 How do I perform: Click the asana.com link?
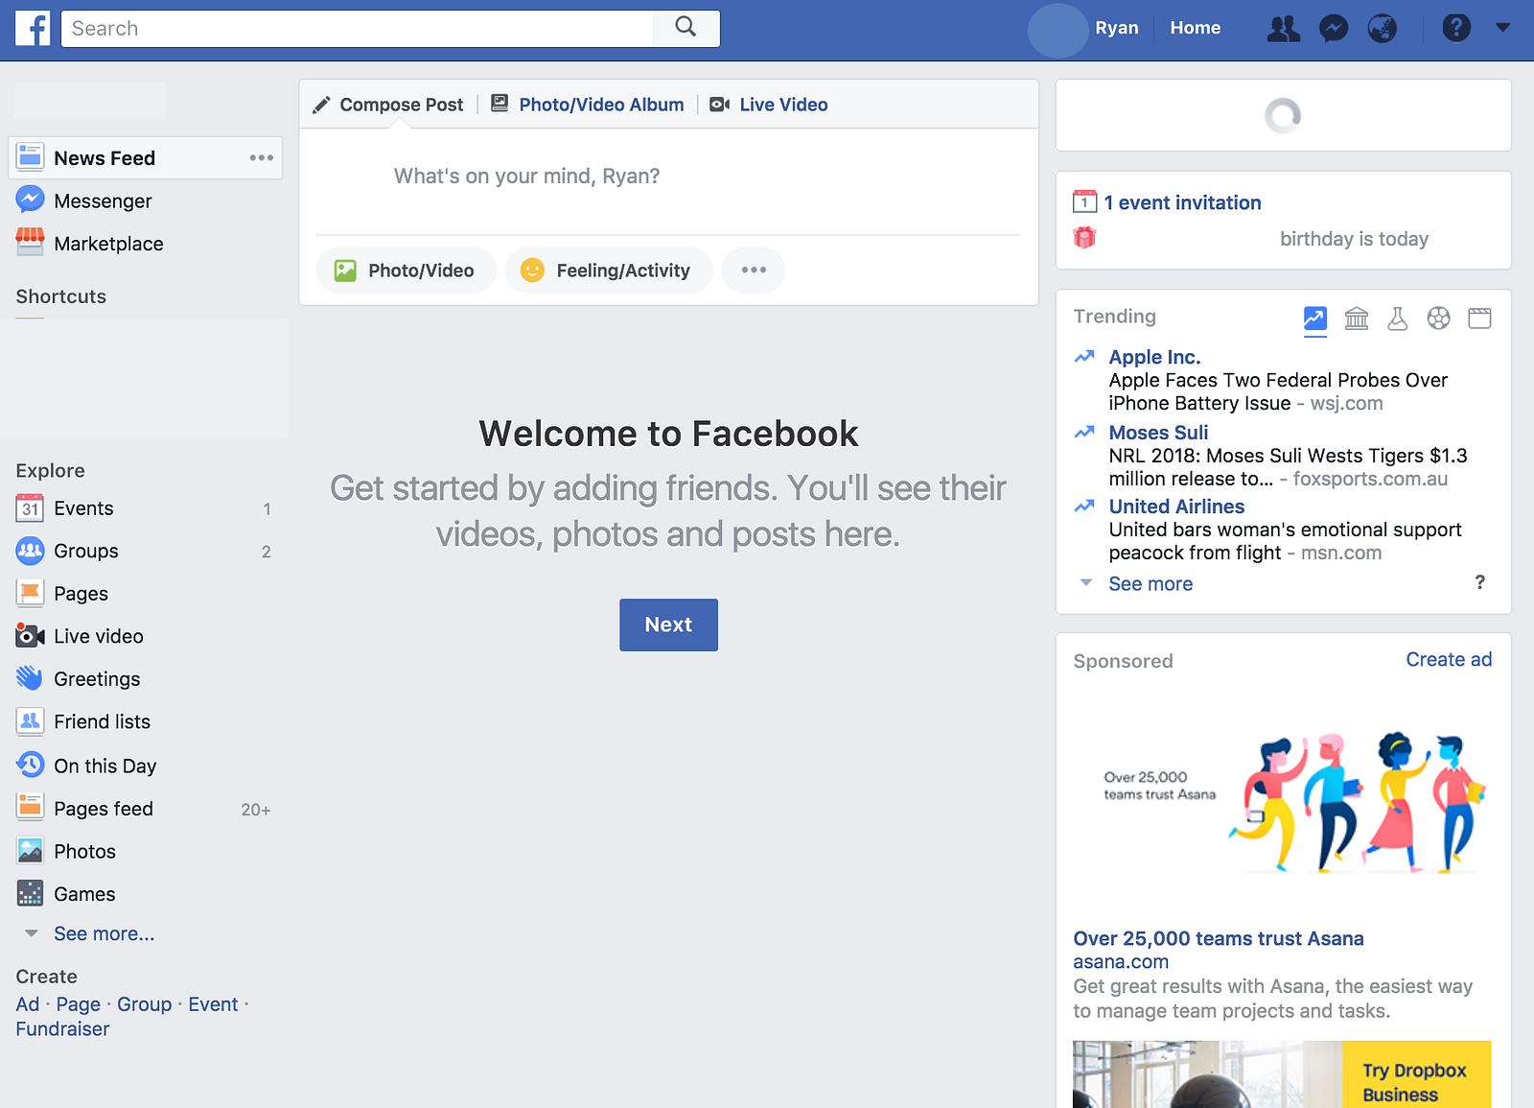click(x=1121, y=962)
